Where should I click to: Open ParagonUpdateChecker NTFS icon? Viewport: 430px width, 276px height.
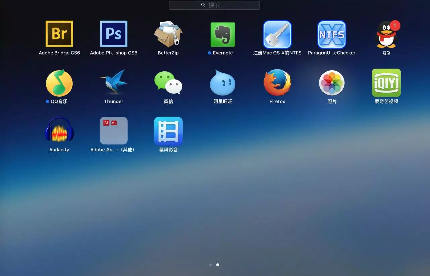[332, 34]
